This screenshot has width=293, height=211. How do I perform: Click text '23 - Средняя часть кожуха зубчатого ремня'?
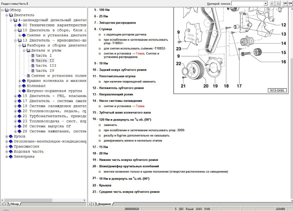126,192
